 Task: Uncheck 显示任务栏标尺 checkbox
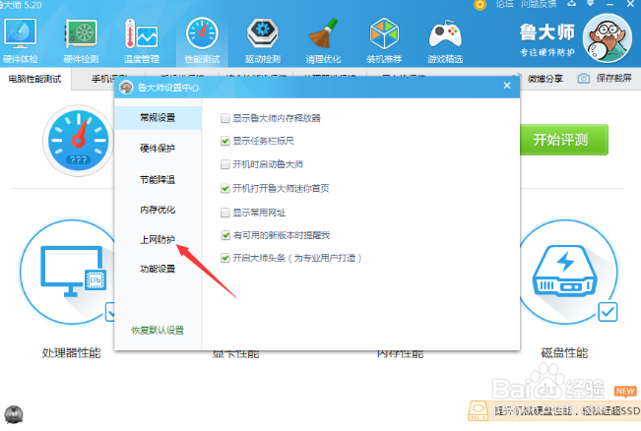pos(224,142)
